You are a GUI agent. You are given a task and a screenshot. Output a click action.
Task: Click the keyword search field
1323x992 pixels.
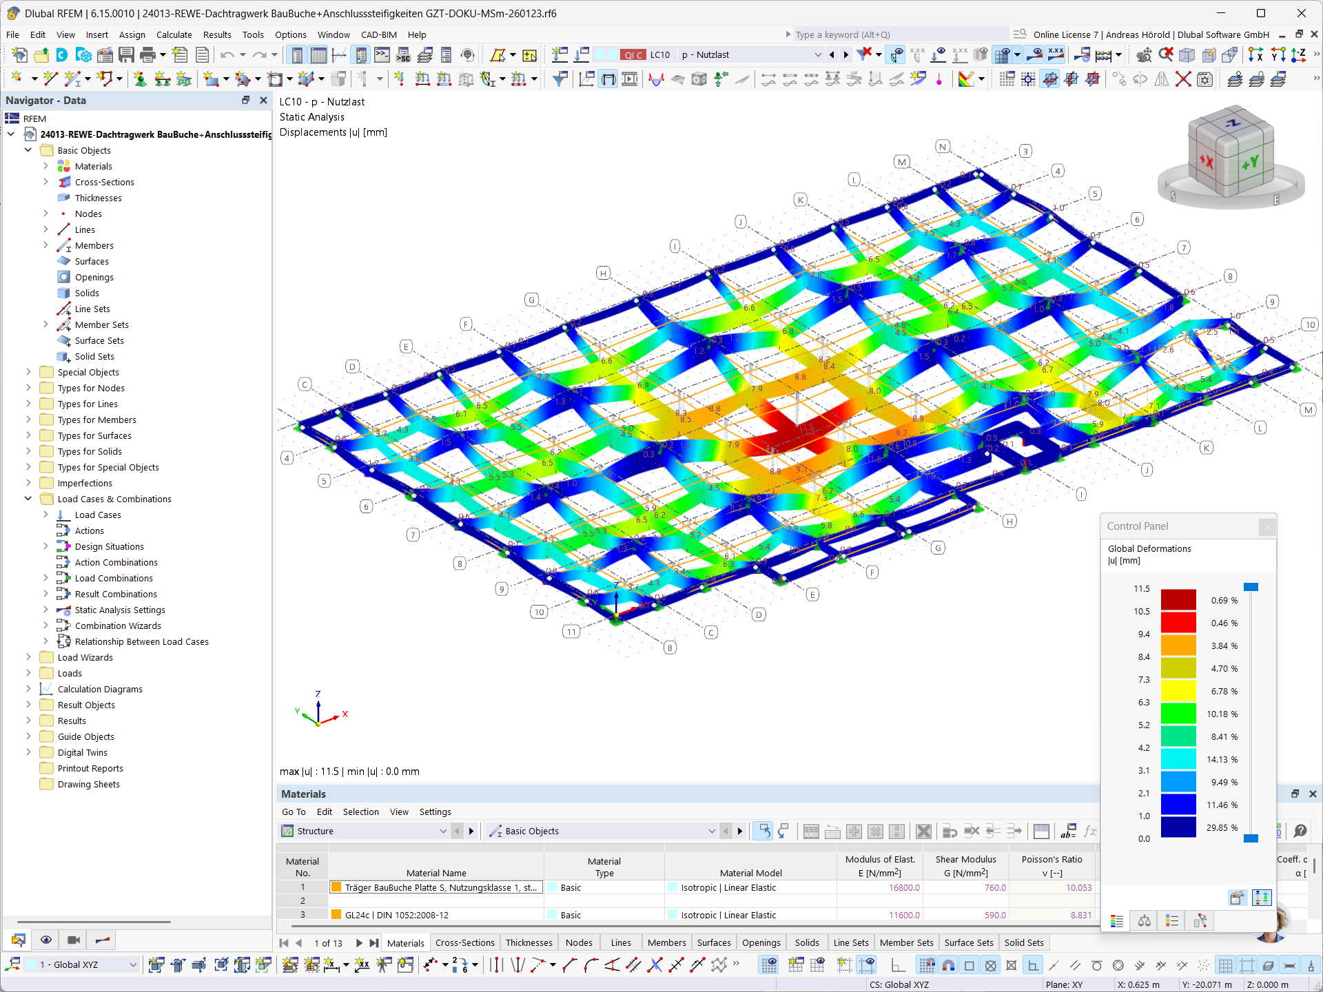[901, 34]
